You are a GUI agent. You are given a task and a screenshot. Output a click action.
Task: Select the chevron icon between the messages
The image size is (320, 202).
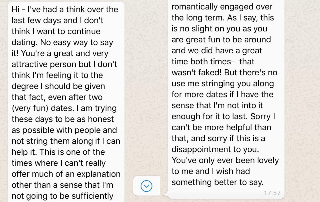[x=146, y=186]
